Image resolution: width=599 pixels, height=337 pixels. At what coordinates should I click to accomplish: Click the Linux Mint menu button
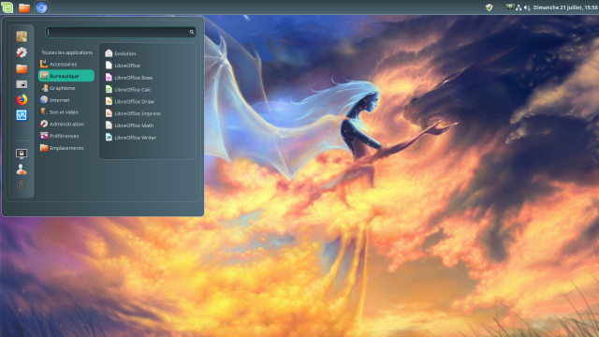7,7
